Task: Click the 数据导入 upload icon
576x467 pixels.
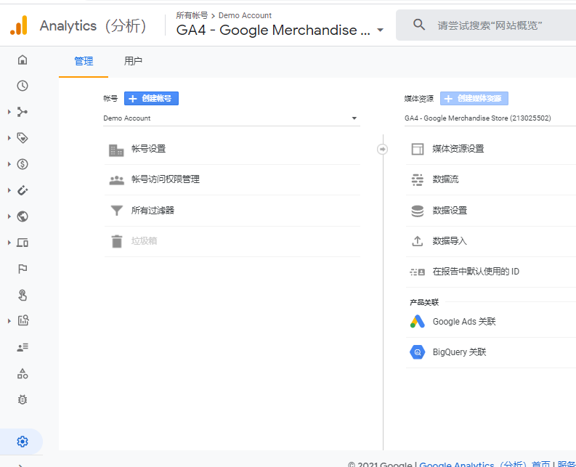Action: coord(418,241)
